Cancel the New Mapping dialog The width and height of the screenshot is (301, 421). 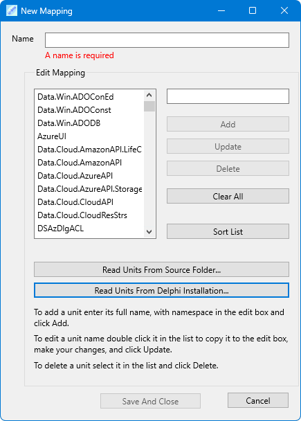click(258, 401)
